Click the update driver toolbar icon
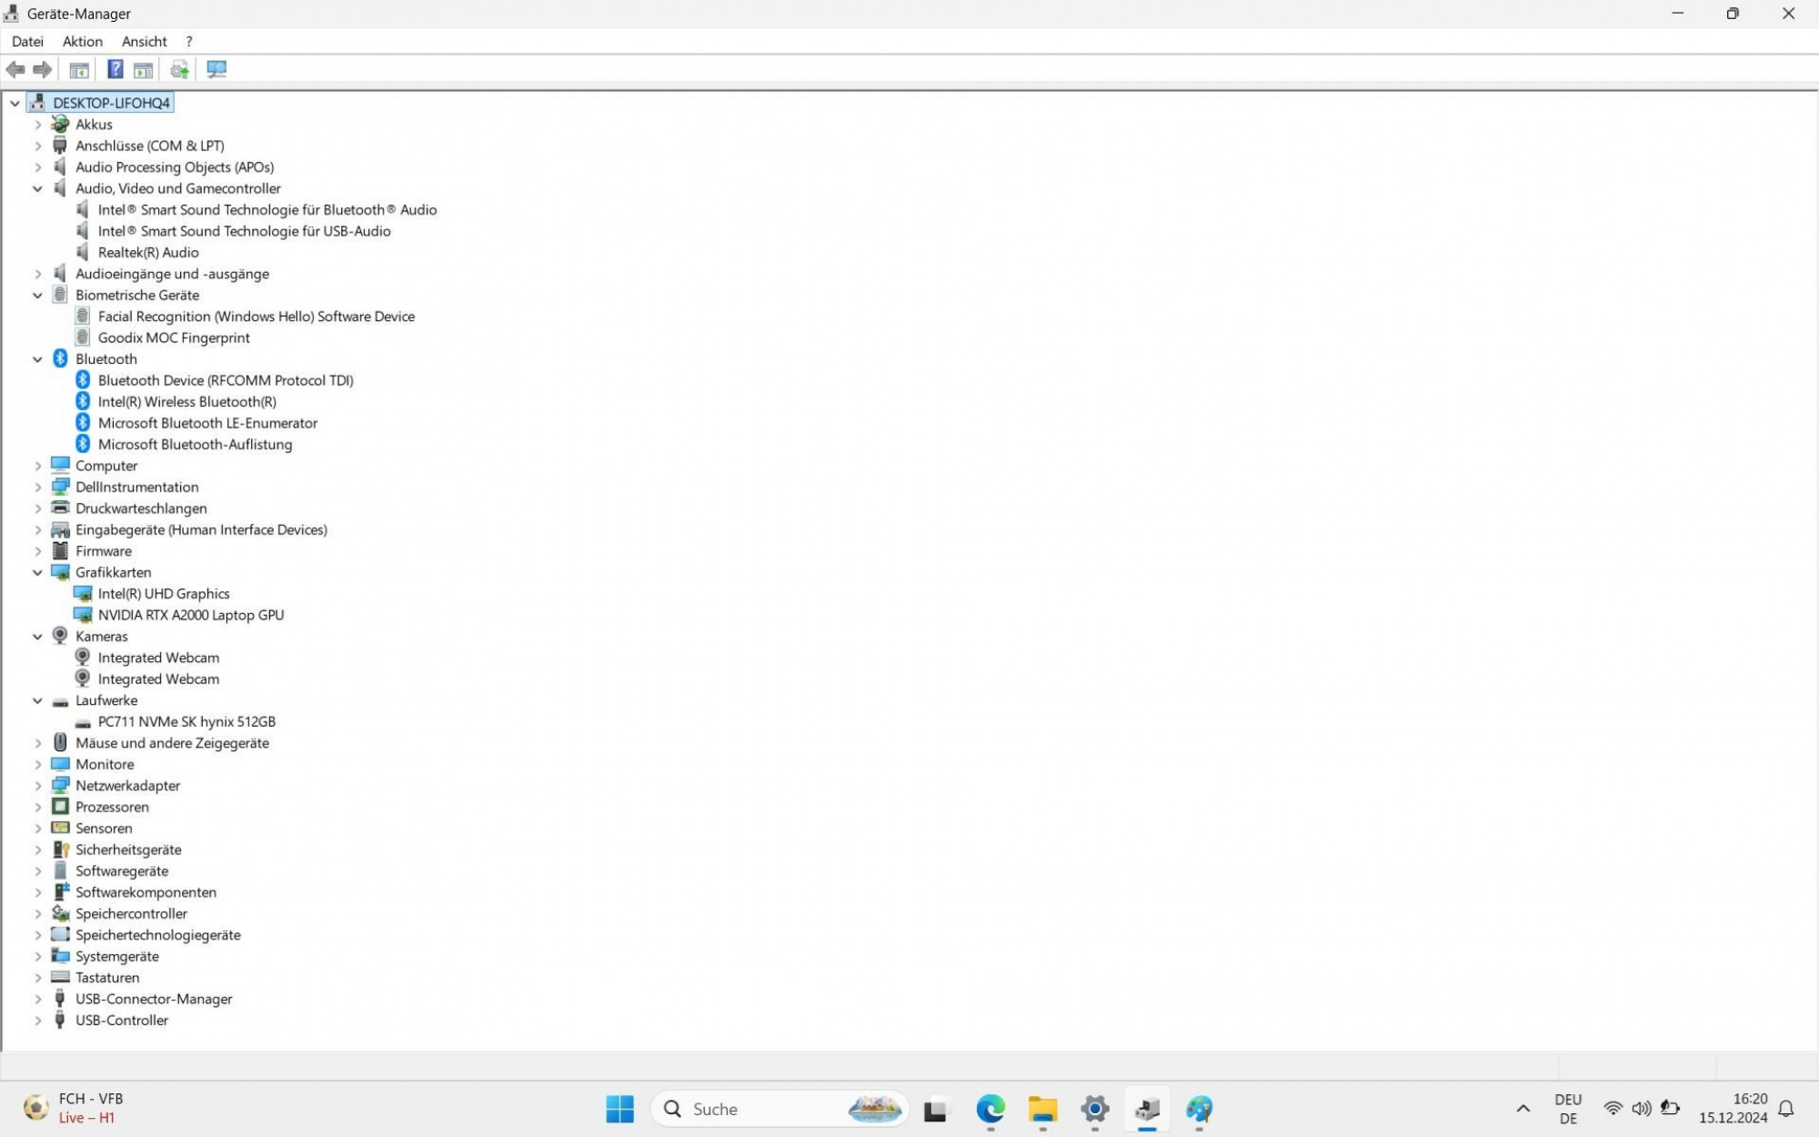Screen dimensions: 1819x1137 (x=179, y=69)
